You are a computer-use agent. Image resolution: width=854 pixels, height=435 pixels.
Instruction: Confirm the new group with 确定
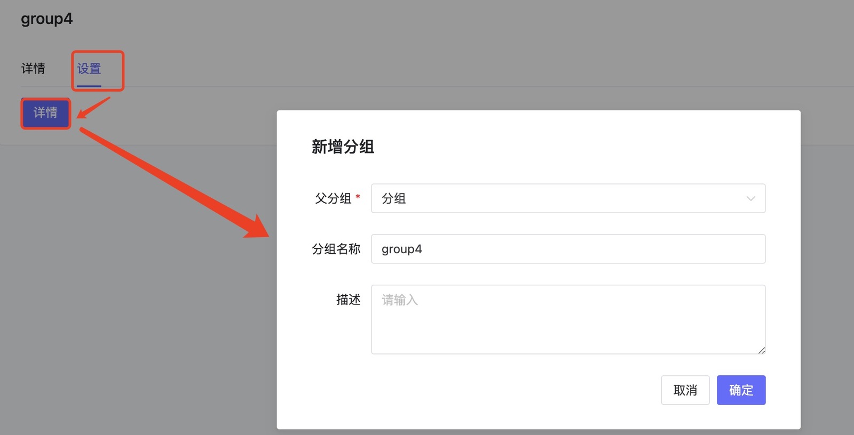(741, 390)
